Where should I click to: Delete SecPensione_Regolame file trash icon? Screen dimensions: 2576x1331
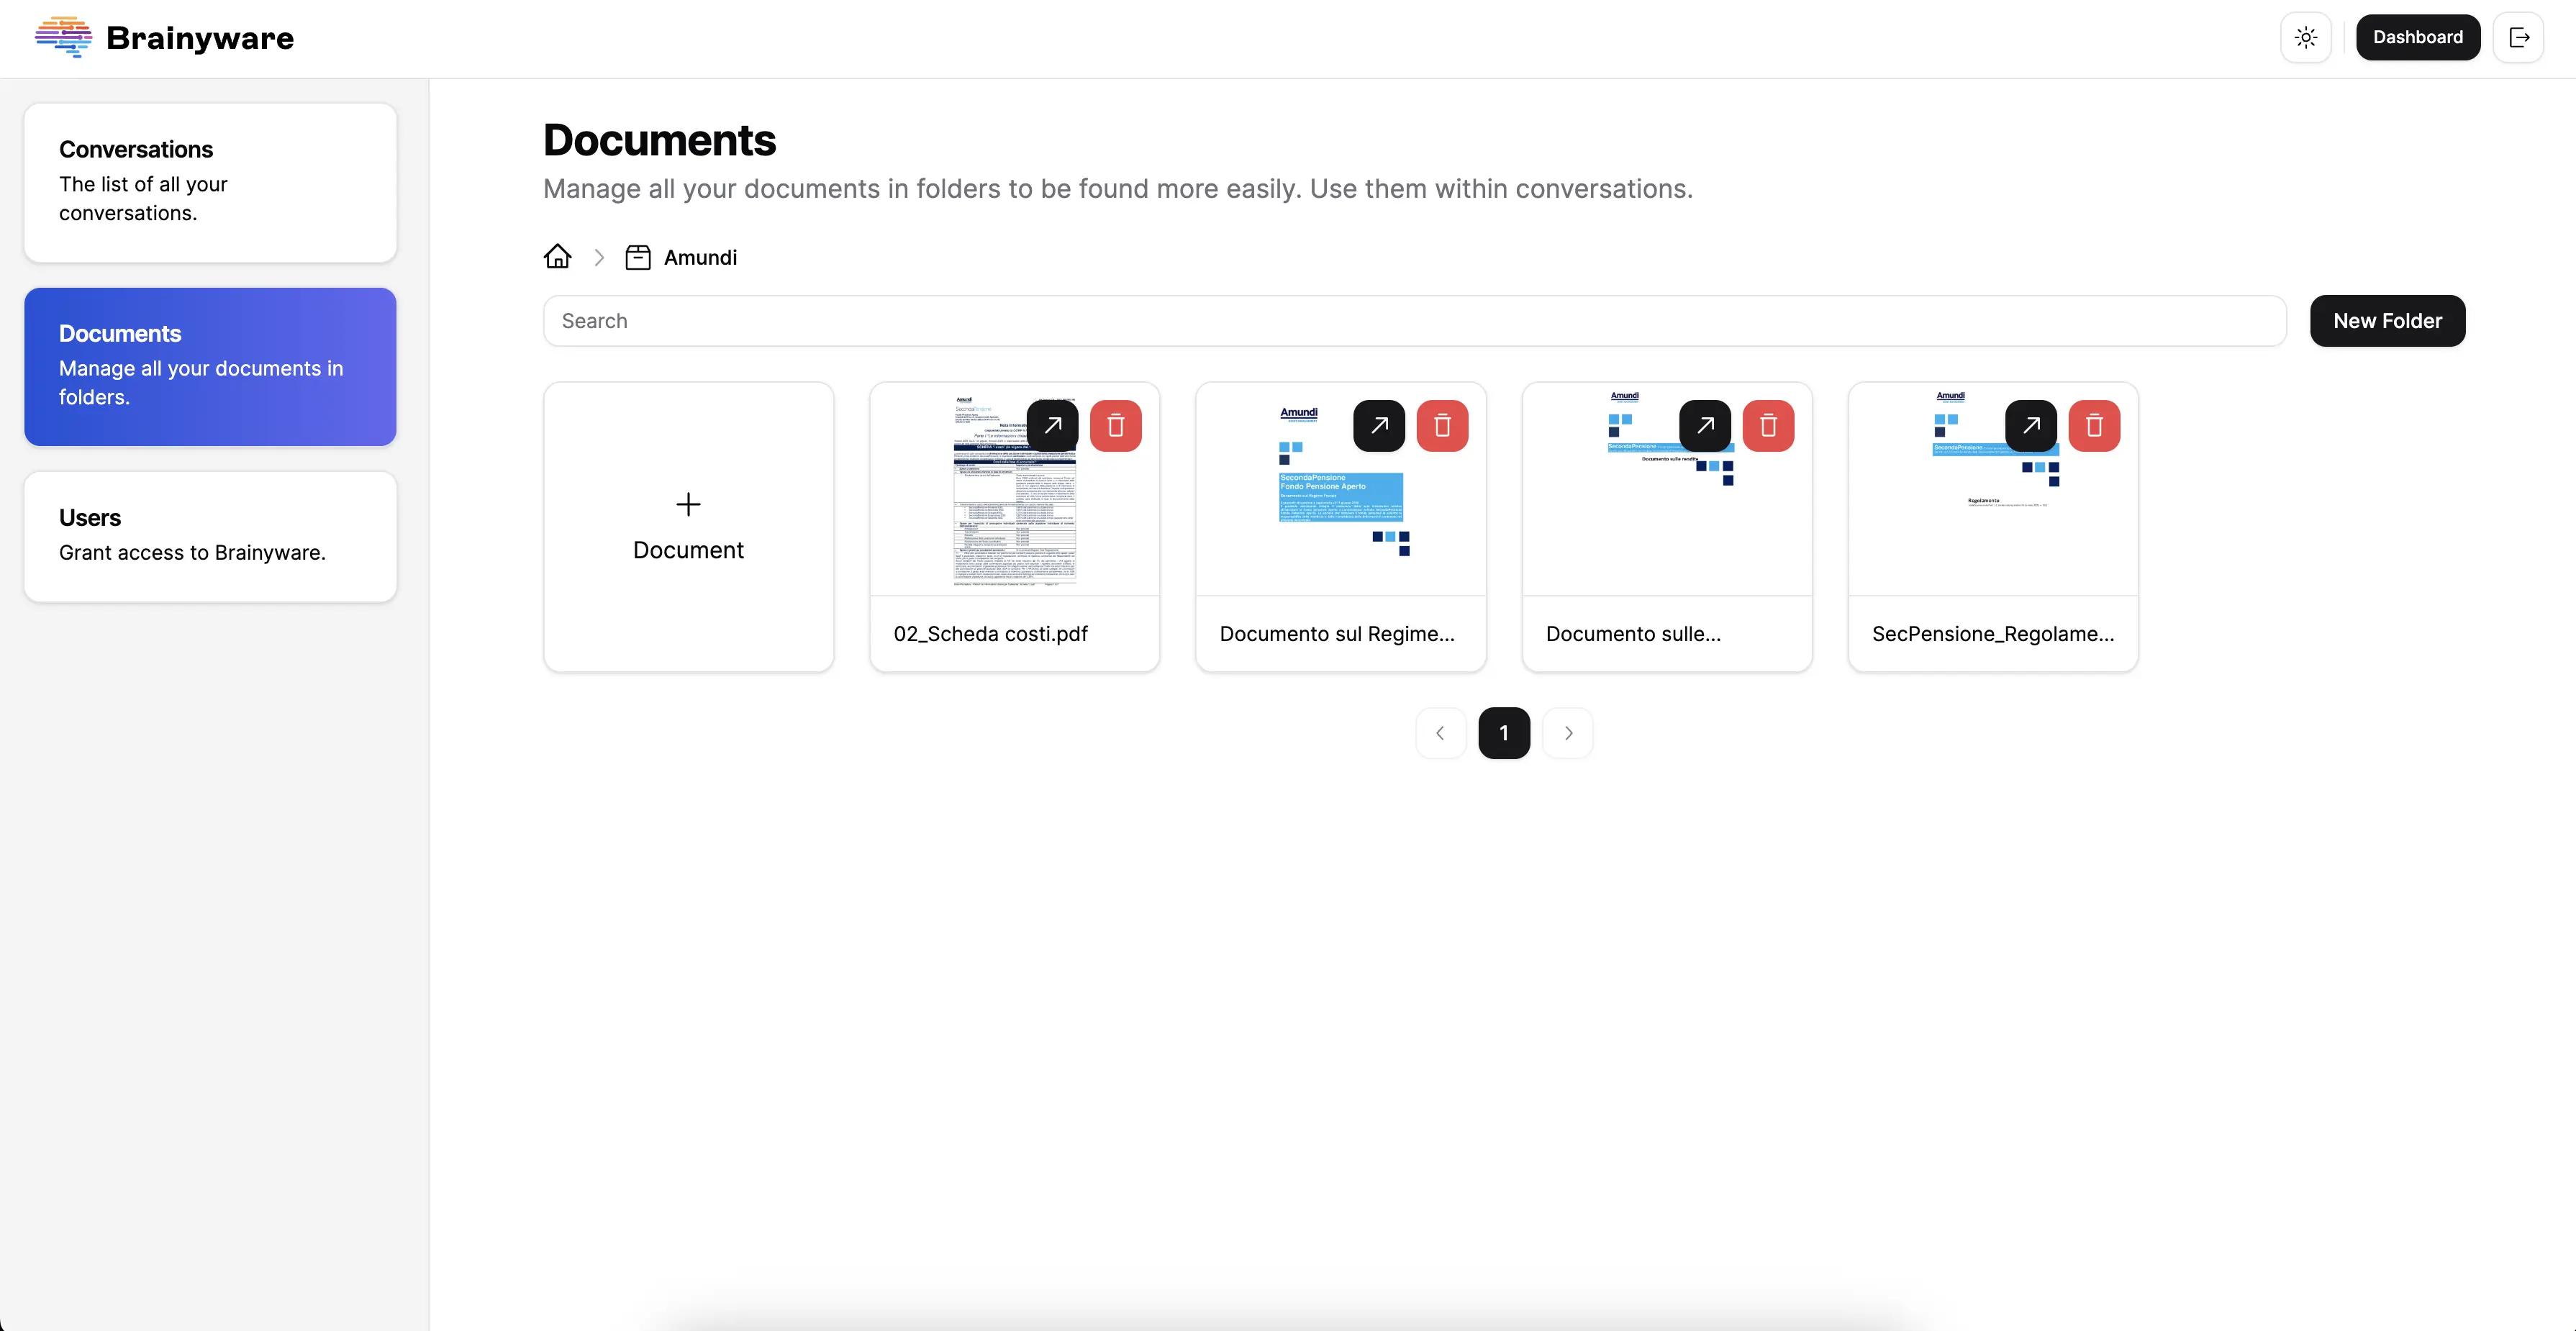click(x=2094, y=426)
